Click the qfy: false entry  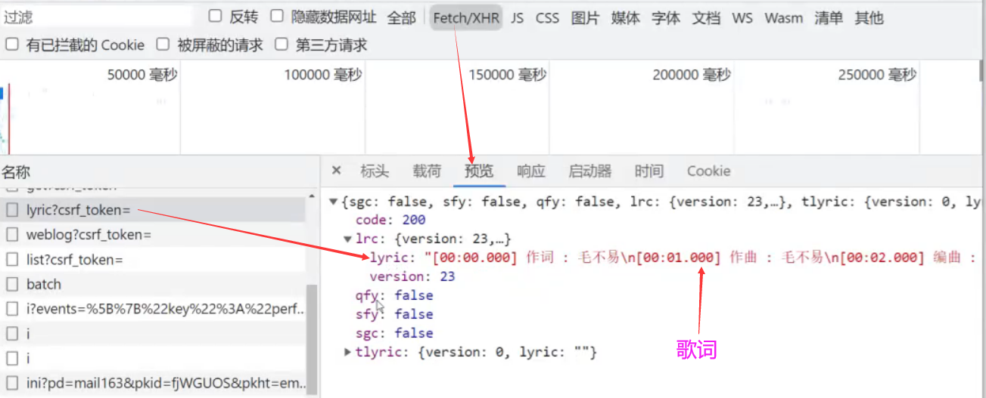[394, 295]
